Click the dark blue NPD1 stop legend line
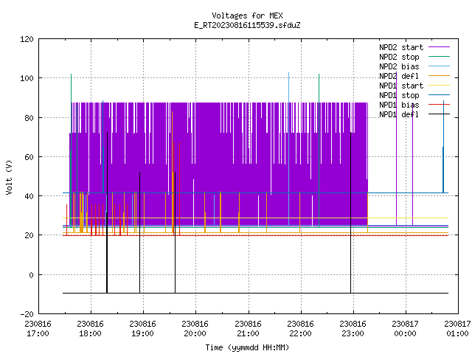Image resolution: width=472 pixels, height=354 pixels. (x=439, y=95)
